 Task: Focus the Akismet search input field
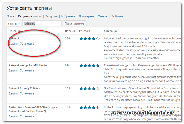[42, 23]
